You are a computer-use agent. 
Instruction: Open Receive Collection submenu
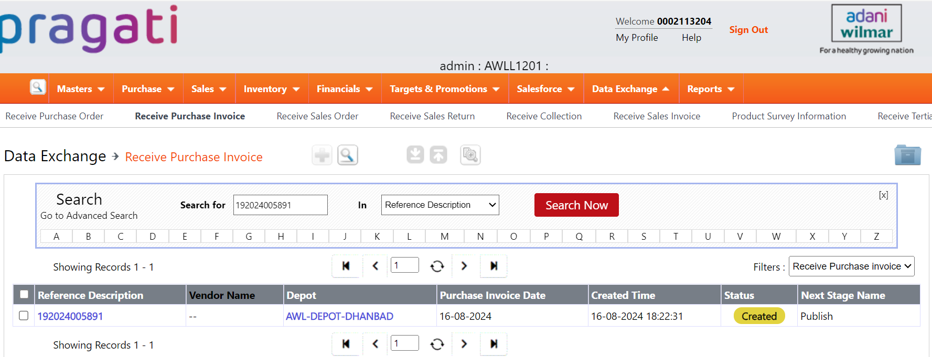pyautogui.click(x=544, y=116)
